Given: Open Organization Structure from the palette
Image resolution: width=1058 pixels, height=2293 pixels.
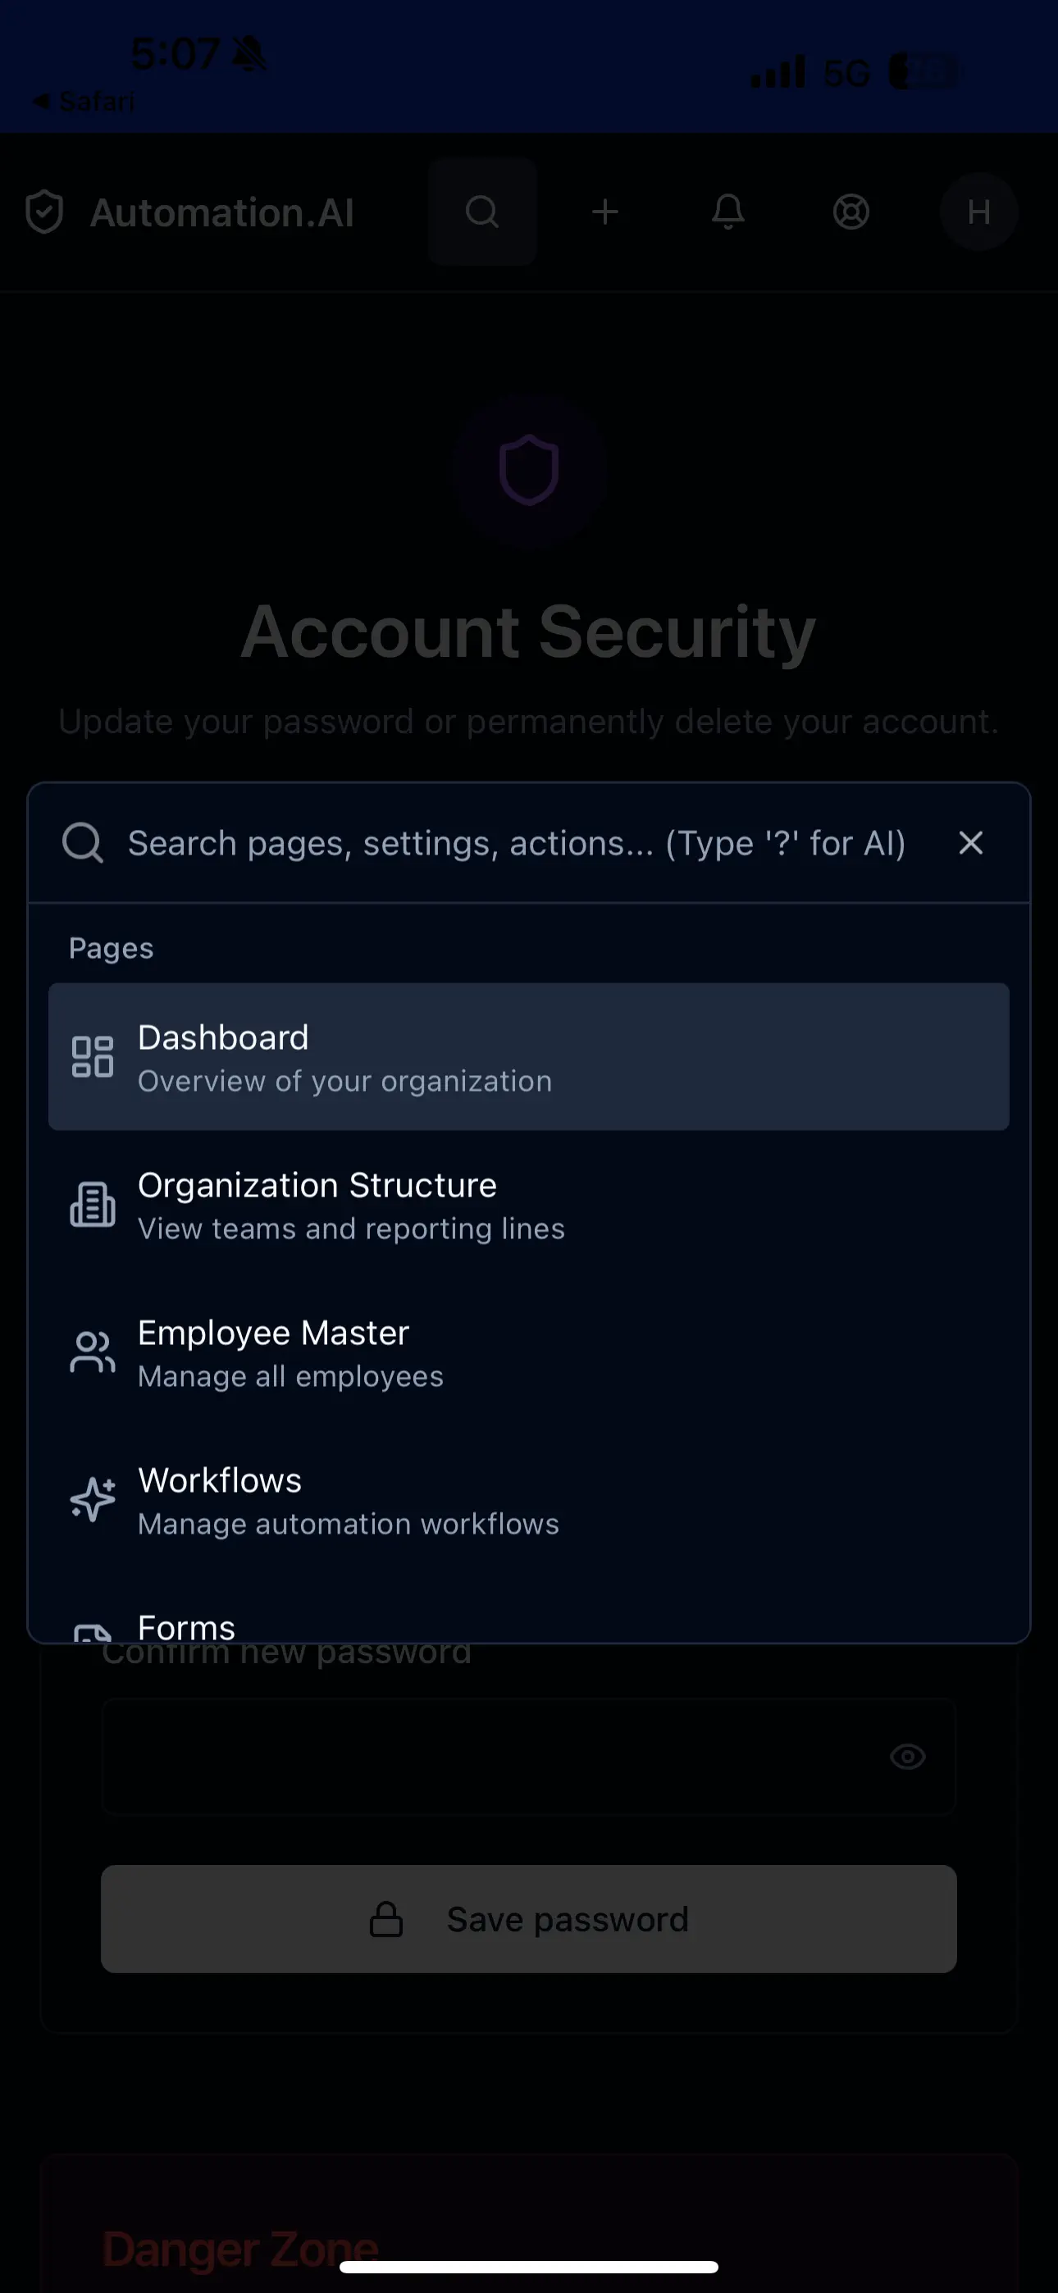Looking at the screenshot, I should pyautogui.click(x=529, y=1203).
